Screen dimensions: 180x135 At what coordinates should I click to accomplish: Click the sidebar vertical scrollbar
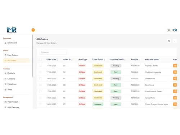click(x=32, y=56)
